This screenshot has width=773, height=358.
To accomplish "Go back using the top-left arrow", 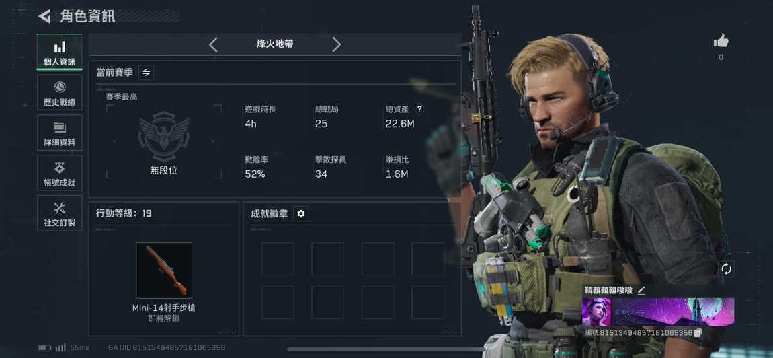I will pos(45,16).
